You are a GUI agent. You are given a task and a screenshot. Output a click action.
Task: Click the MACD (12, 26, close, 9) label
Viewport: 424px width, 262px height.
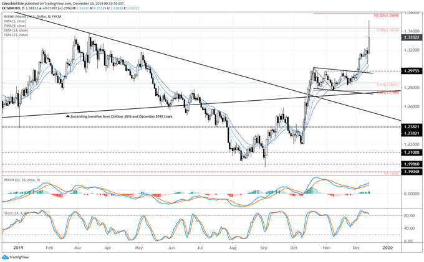pos(22,180)
